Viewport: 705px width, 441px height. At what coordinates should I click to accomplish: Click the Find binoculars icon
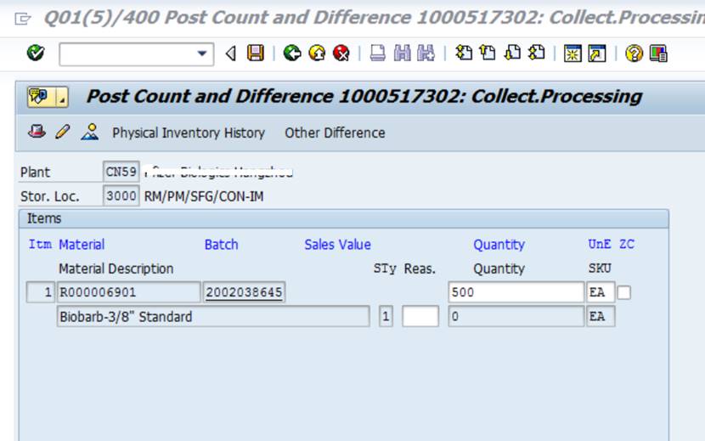point(402,53)
